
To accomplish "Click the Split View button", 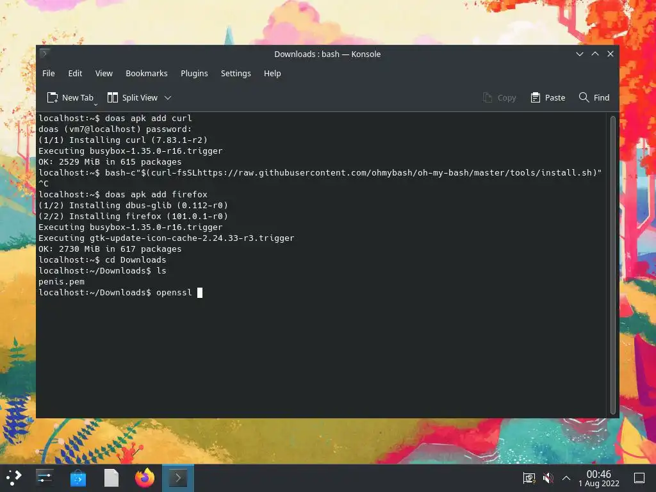I will click(x=133, y=97).
